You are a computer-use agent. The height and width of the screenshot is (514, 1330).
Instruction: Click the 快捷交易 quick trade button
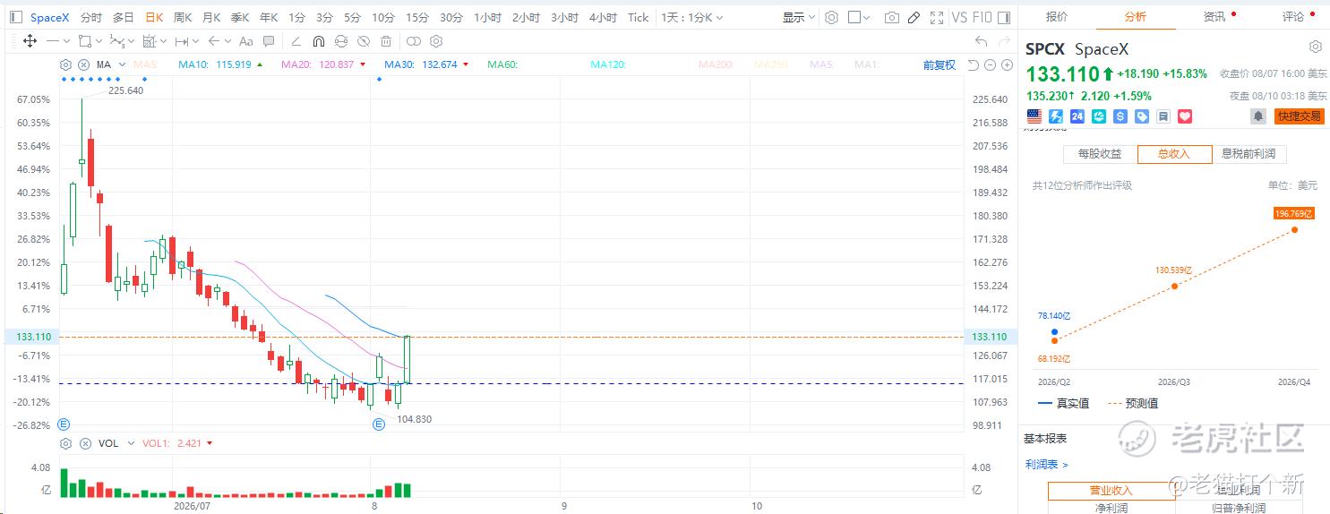tap(1300, 116)
